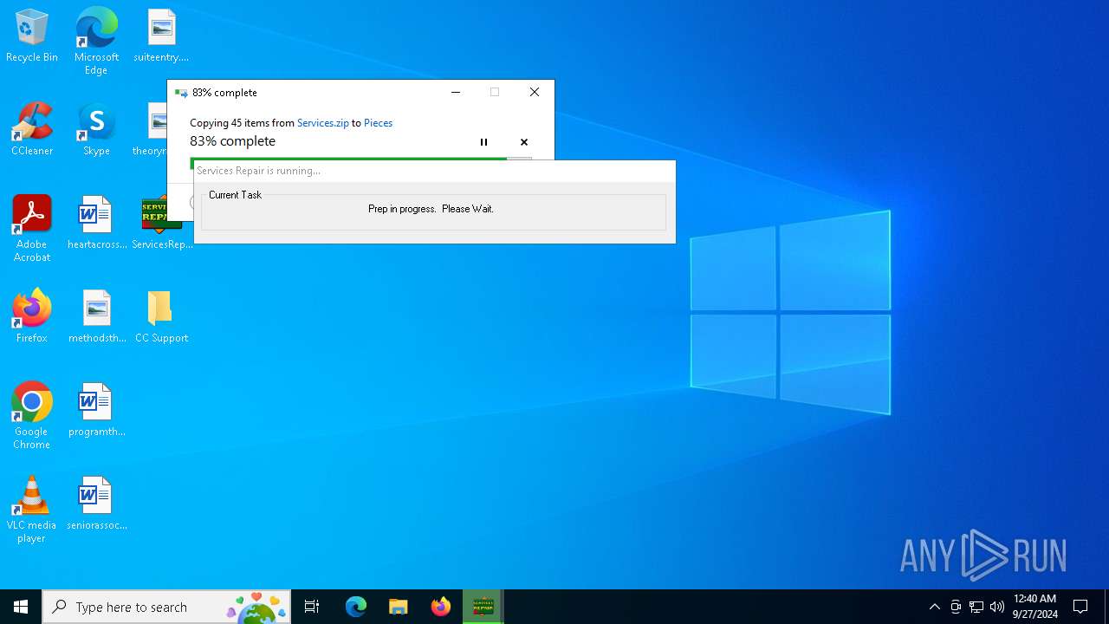Open Skype desktop shortcut
Screen dimensions: 1109x624
click(x=96, y=130)
